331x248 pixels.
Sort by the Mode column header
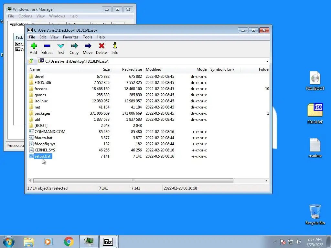192,69
